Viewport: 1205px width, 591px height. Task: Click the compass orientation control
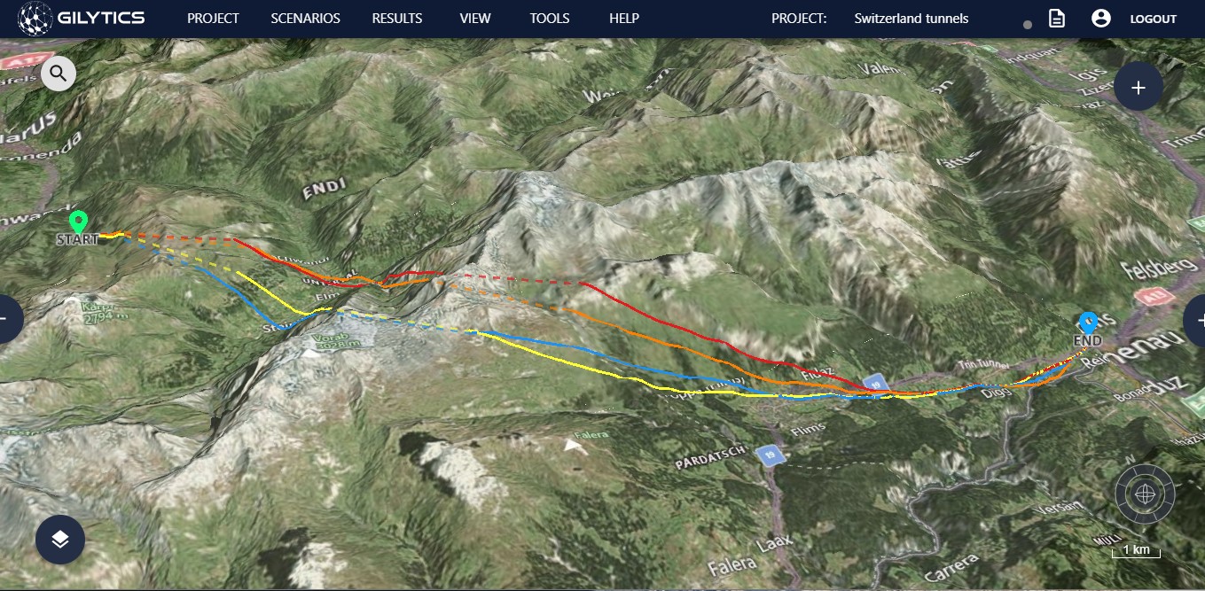[x=1145, y=493]
